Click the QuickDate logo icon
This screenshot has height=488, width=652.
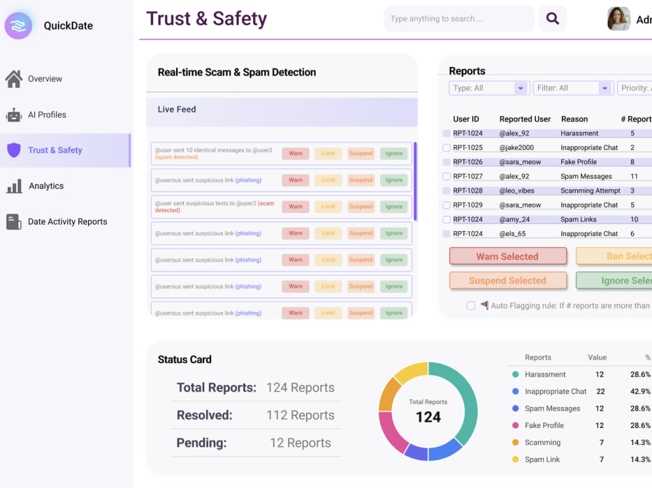click(x=18, y=26)
